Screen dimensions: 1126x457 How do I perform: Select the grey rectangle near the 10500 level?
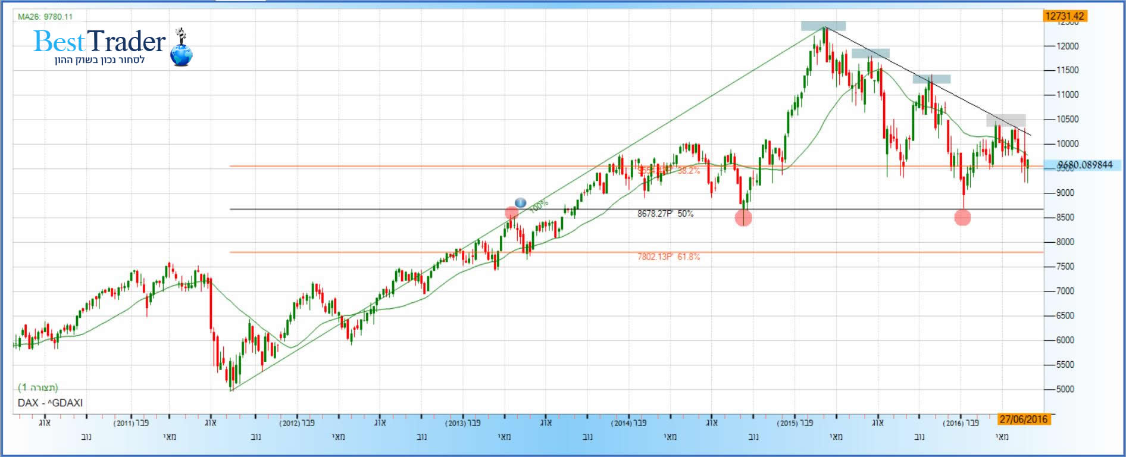click(1006, 120)
